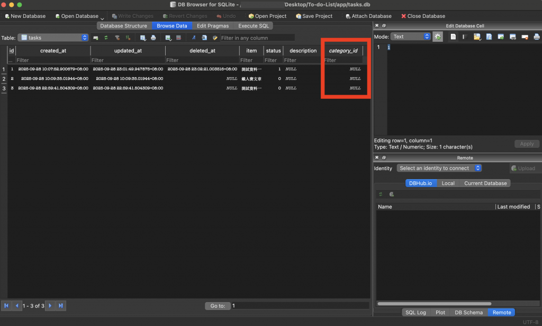This screenshot has height=326, width=542.
Task: Click Auto-format page icon in cell editor
Action: point(453,36)
